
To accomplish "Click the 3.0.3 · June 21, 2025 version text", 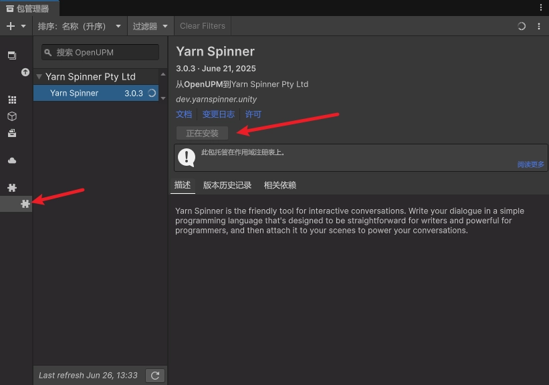I will [216, 69].
